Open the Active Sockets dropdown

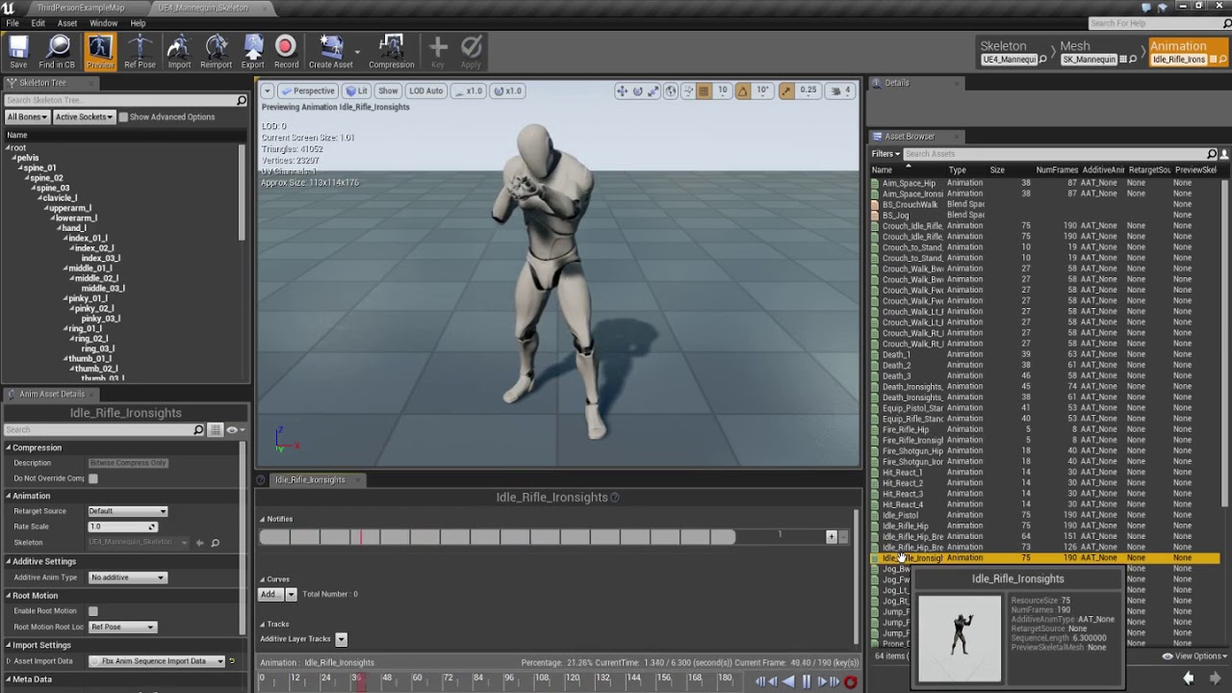(84, 117)
